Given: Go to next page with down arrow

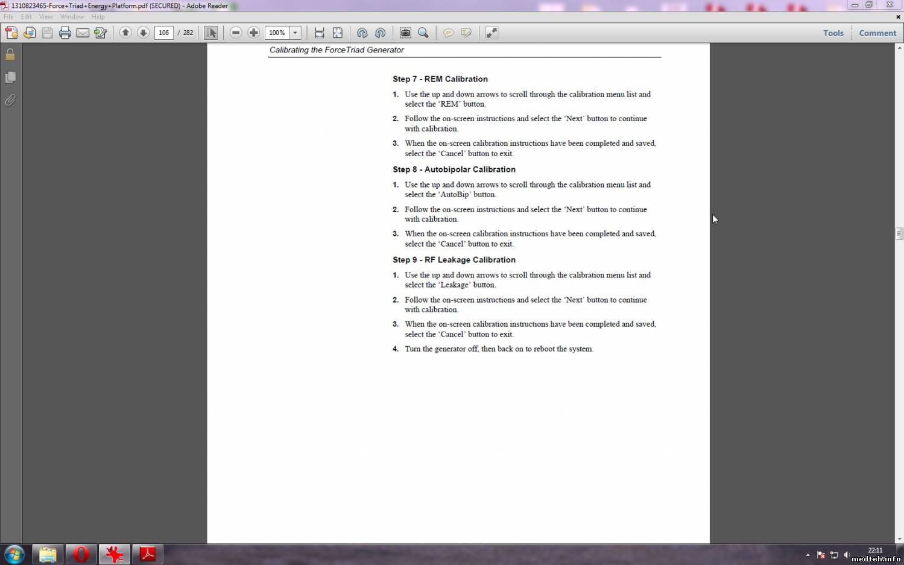Looking at the screenshot, I should [143, 33].
